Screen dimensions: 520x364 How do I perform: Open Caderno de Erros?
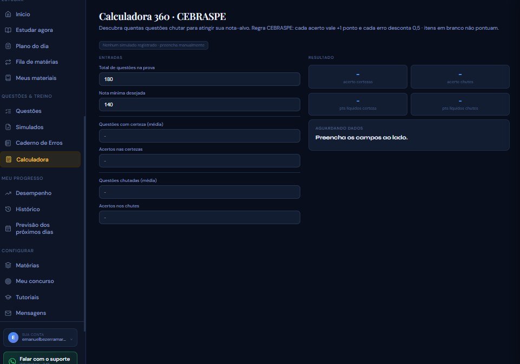tap(41, 143)
